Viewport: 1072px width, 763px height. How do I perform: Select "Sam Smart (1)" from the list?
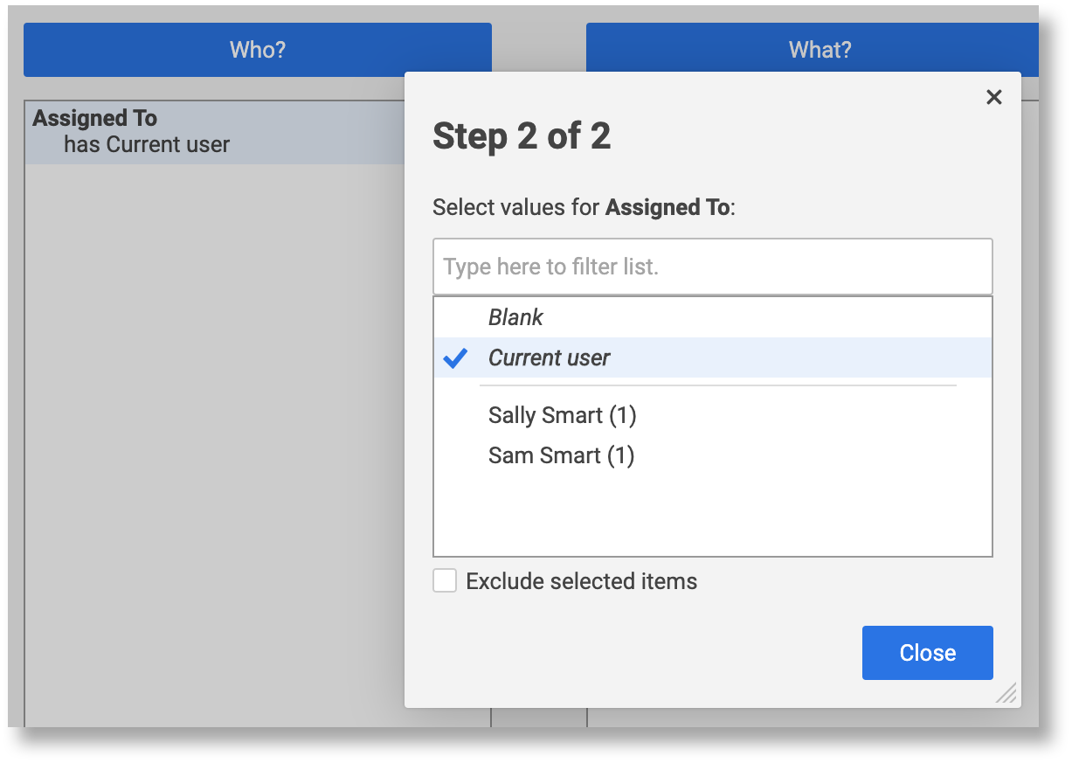coord(561,455)
